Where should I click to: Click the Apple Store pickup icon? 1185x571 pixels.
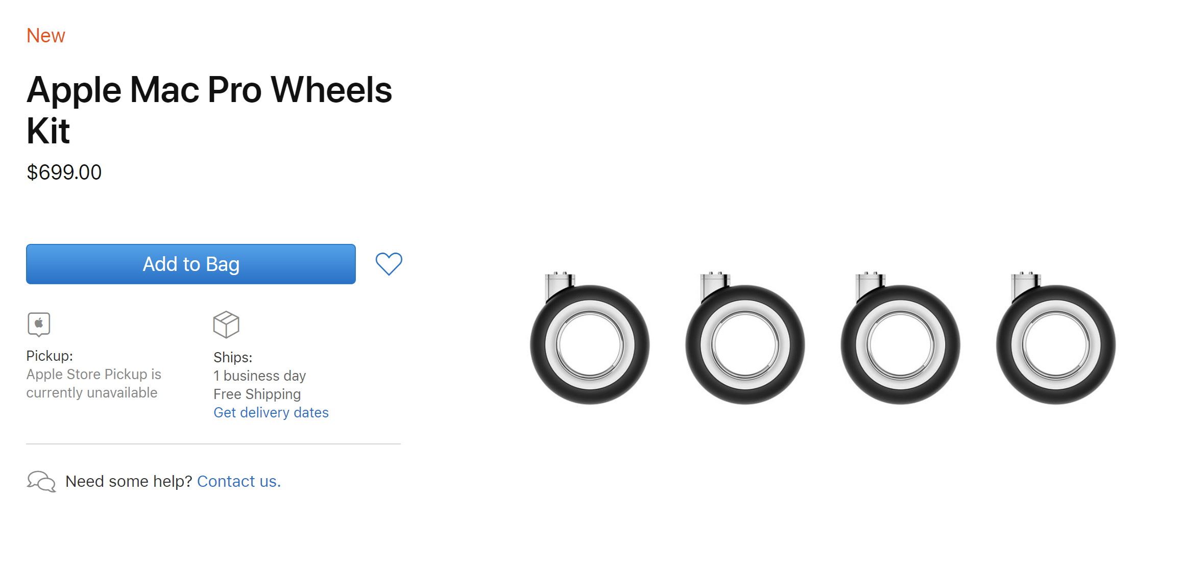pos(39,325)
